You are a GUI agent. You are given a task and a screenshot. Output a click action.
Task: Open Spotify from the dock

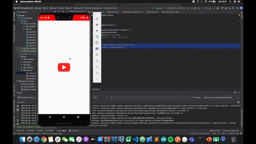click(171, 140)
